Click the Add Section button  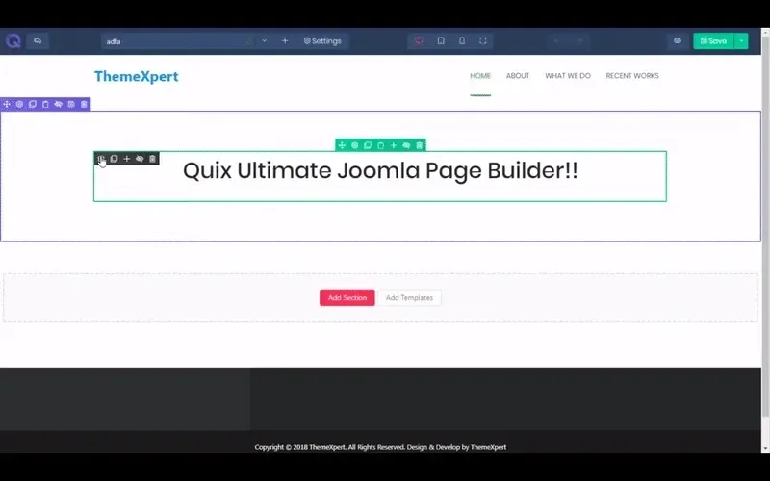tap(347, 297)
